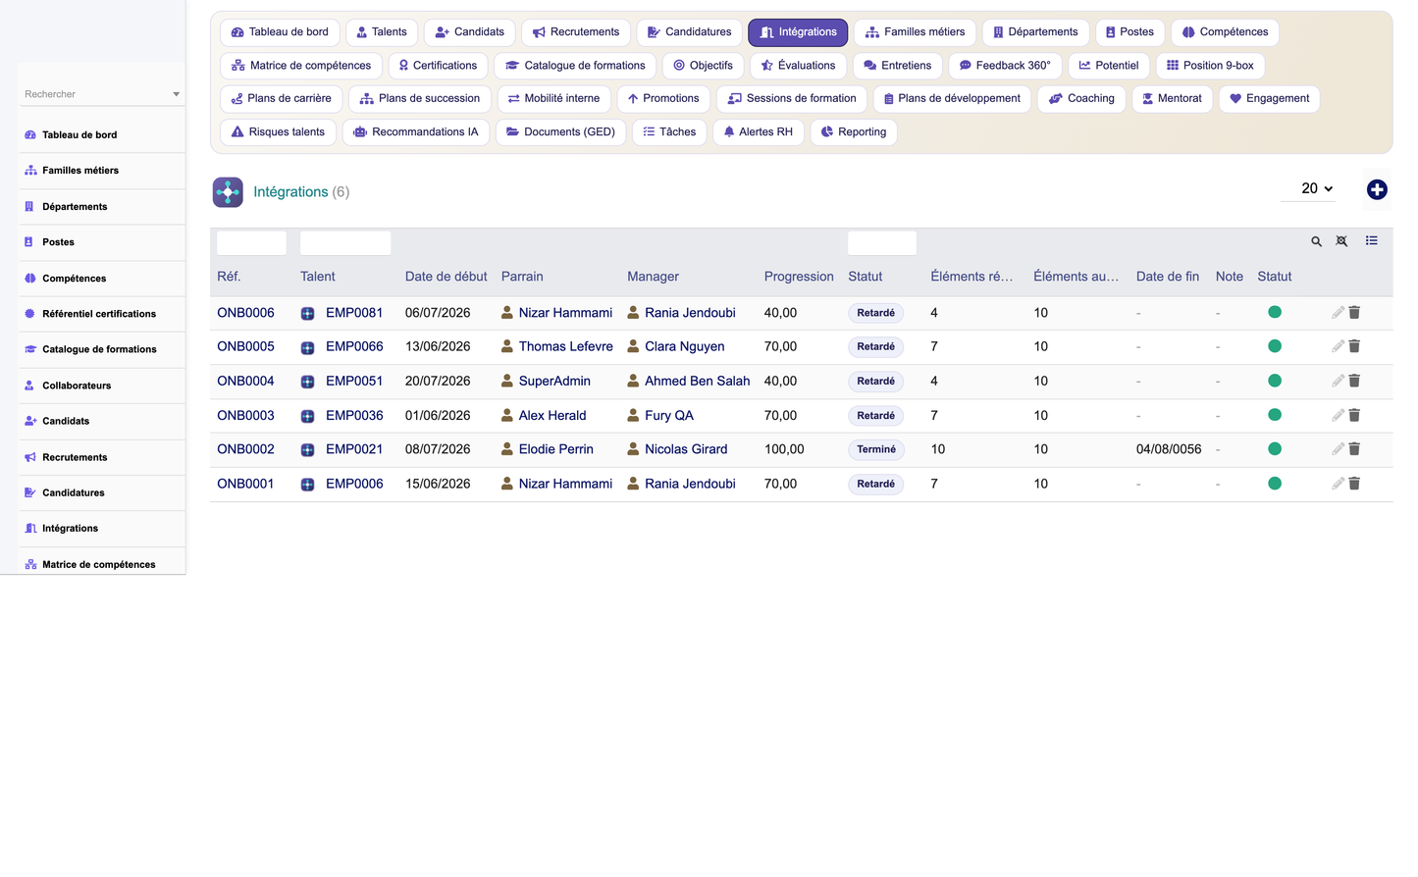Open the 20 rows-per-page dropdown
Viewport: 1418px width, 877px height.
[x=1309, y=188]
